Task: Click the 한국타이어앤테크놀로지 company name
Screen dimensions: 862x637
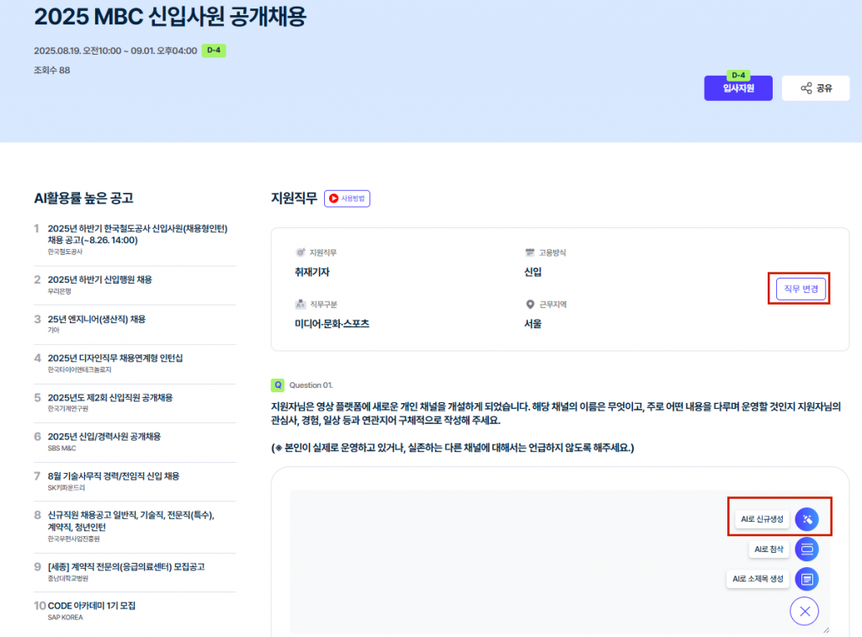Action: point(79,370)
